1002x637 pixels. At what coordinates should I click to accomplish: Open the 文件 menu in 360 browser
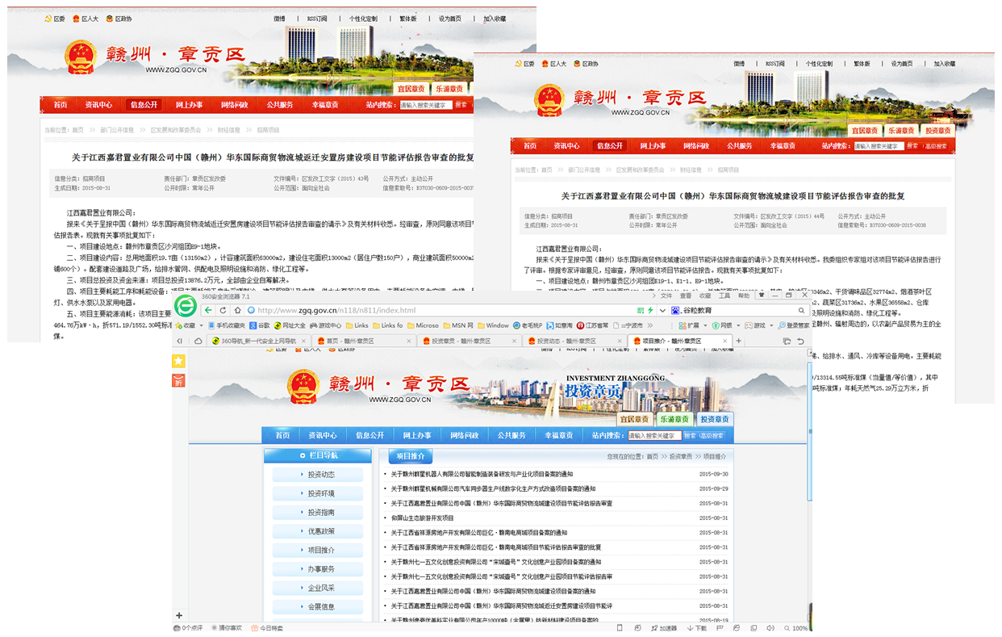pyautogui.click(x=666, y=296)
